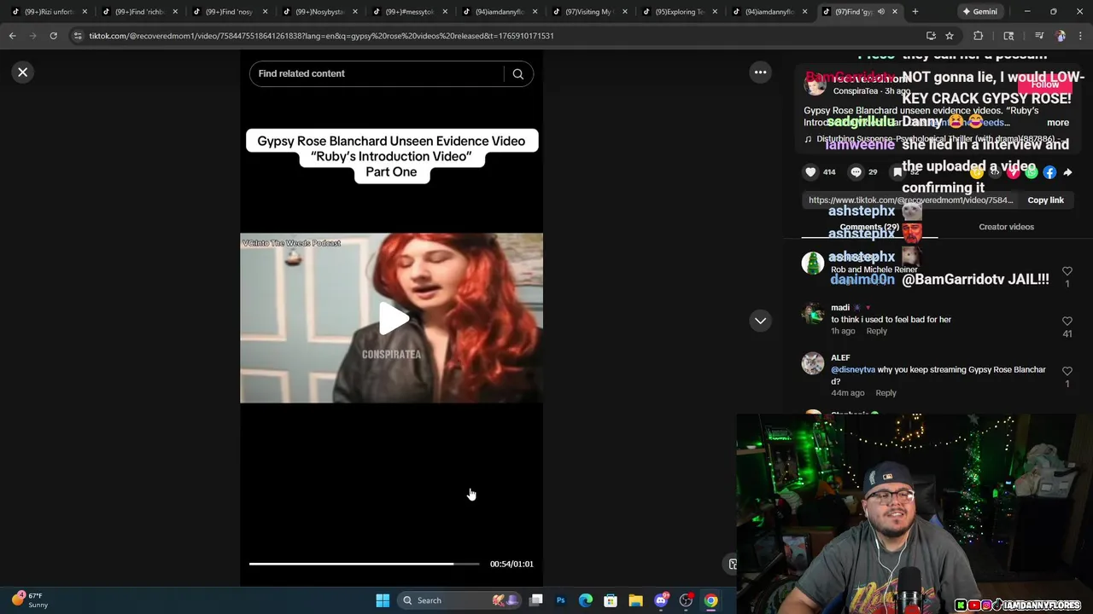Open File Explorer from taskbar
1093x614 pixels.
(x=635, y=600)
